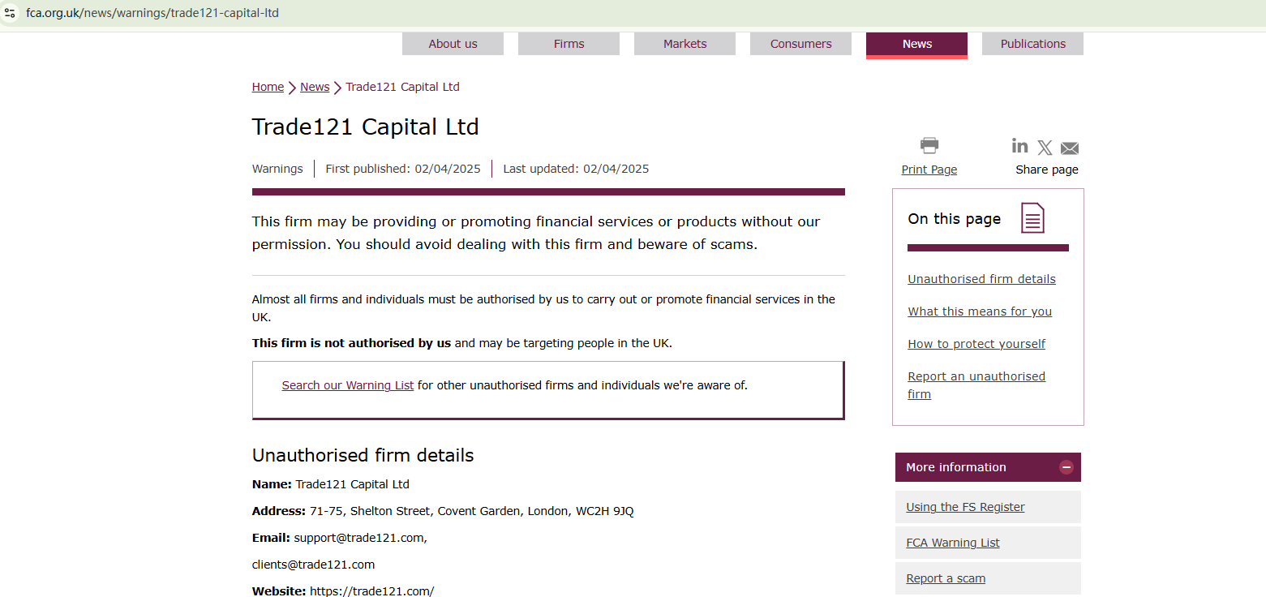The image size is (1266, 597).
Task: Click the News breadcrumb link
Action: (315, 87)
